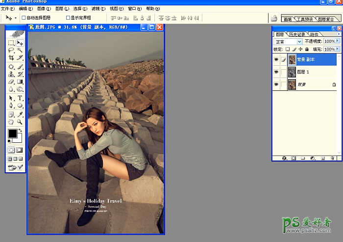The height and width of the screenshot is (242, 343).
Task: Select the Hand tool
Action: click(11, 121)
